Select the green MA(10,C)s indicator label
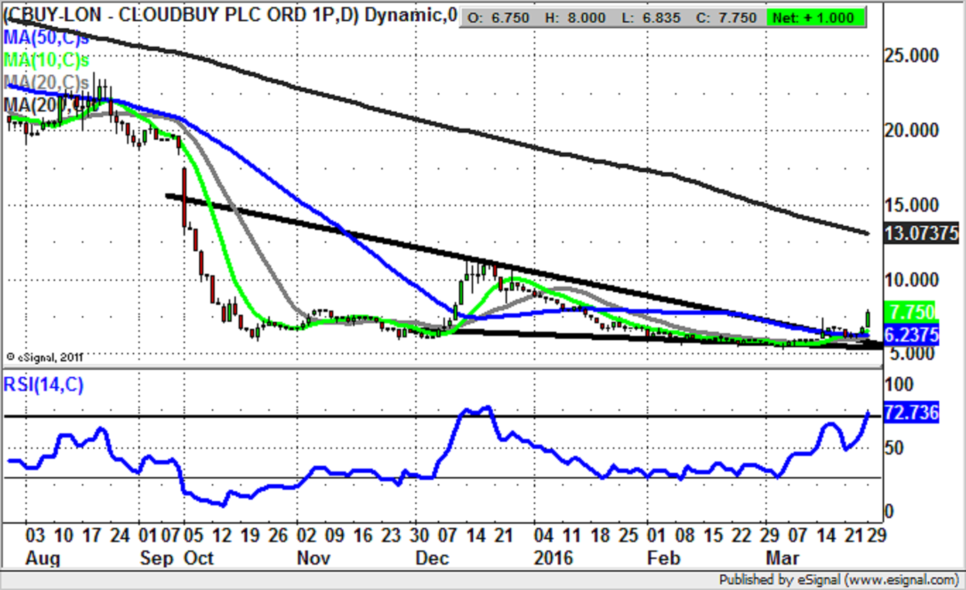Screen dimensions: 966x590 pos(47,60)
